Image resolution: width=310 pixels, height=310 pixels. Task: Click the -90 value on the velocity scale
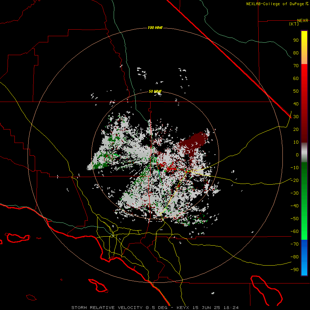[x=294, y=269]
